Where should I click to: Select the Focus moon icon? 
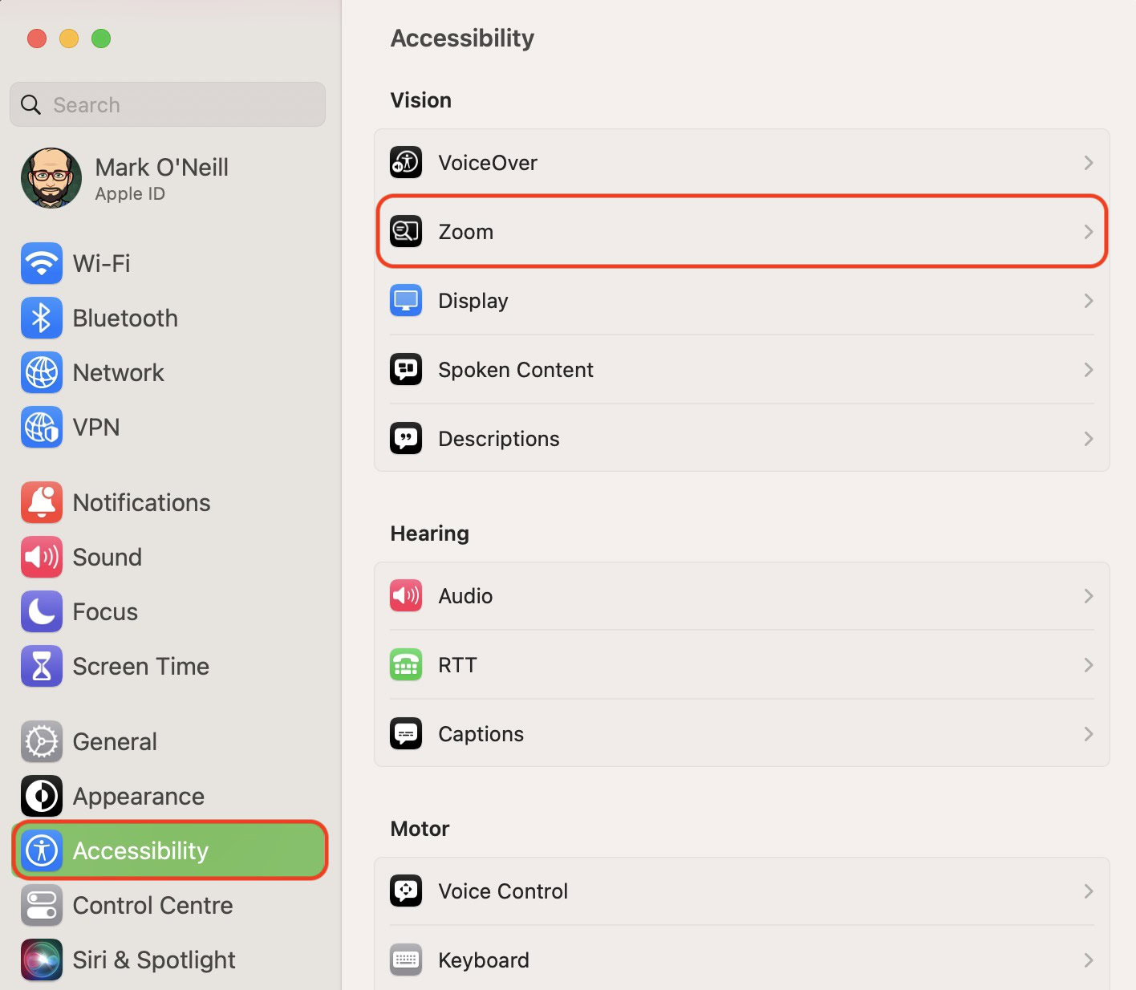coord(42,611)
